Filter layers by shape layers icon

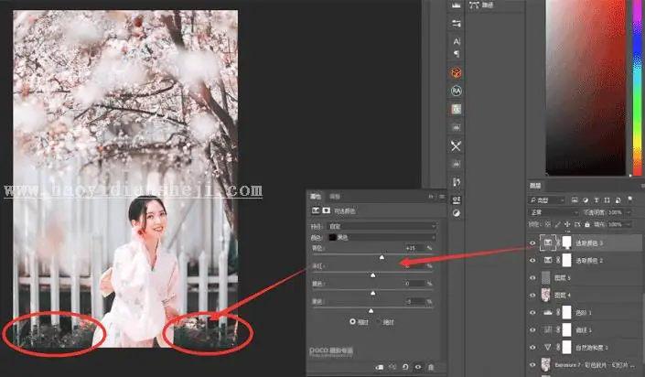click(607, 200)
